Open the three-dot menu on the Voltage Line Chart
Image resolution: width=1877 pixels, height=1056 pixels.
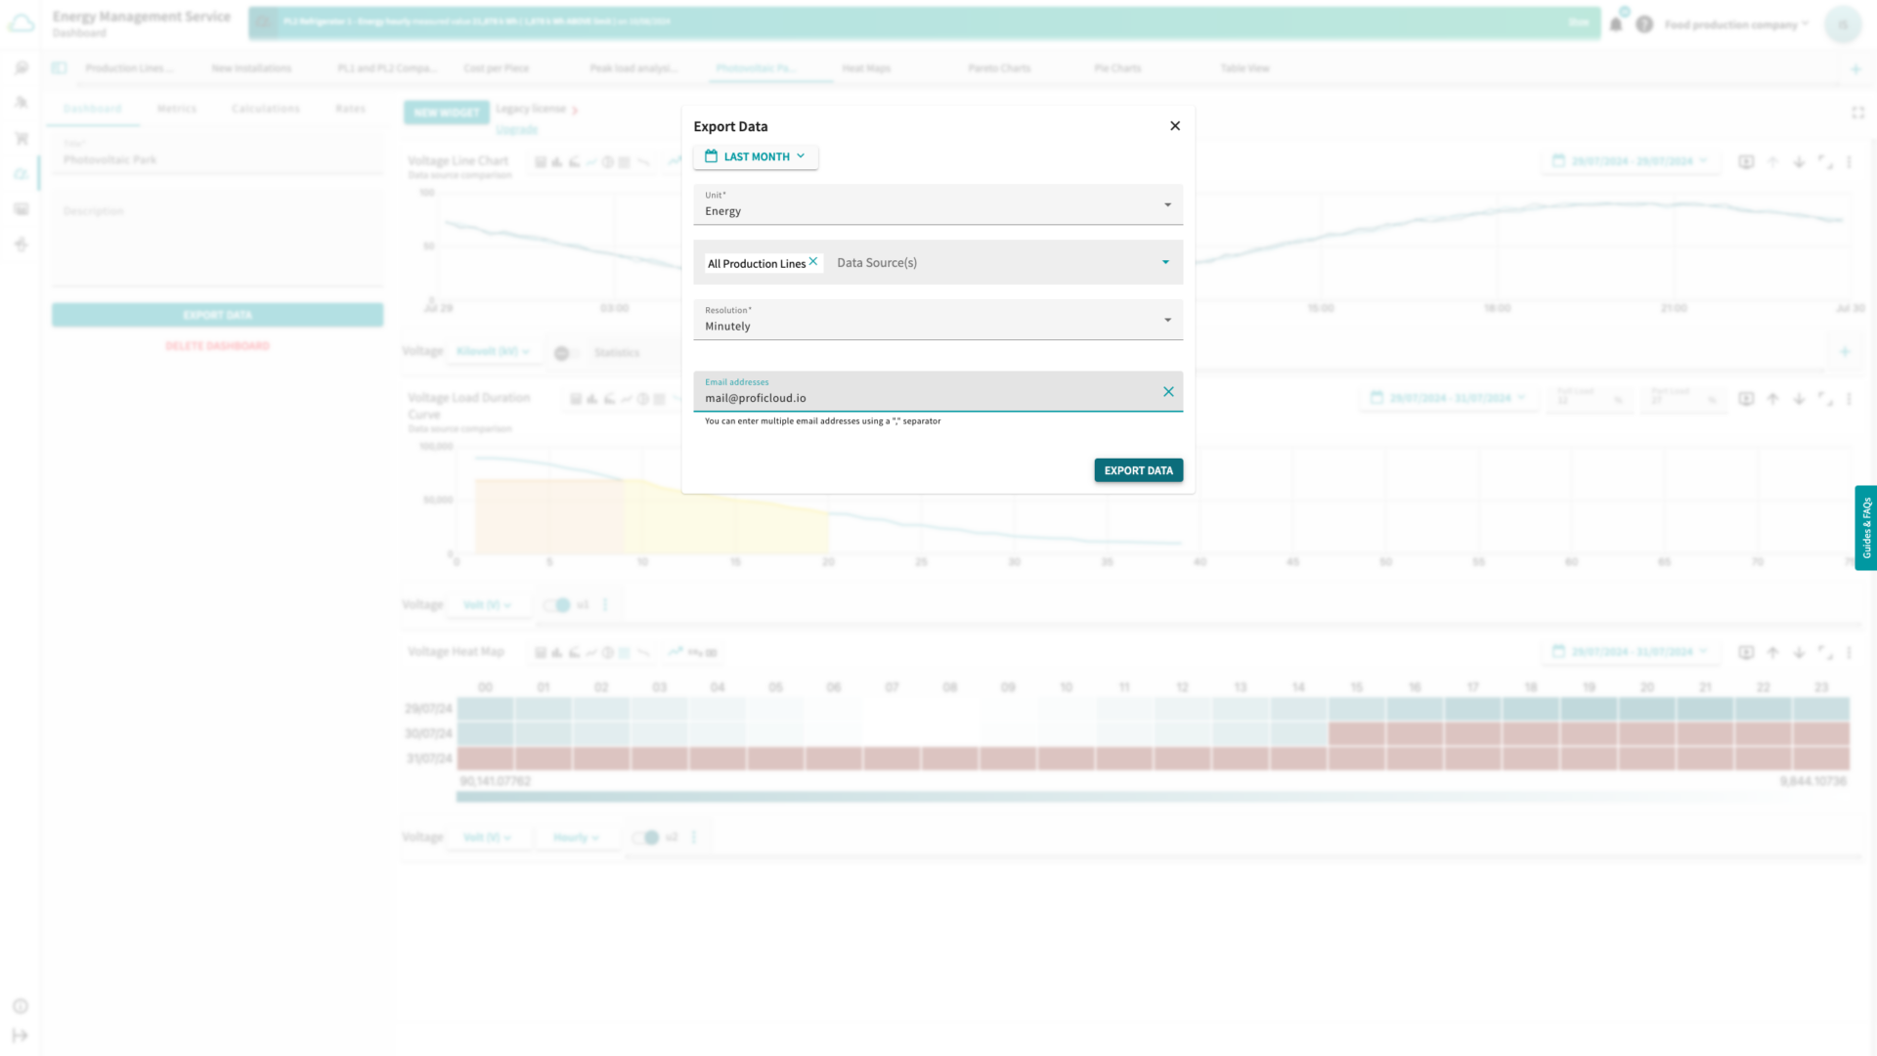point(1850,162)
